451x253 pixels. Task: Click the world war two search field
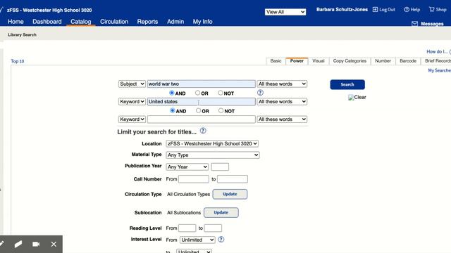pos(202,84)
